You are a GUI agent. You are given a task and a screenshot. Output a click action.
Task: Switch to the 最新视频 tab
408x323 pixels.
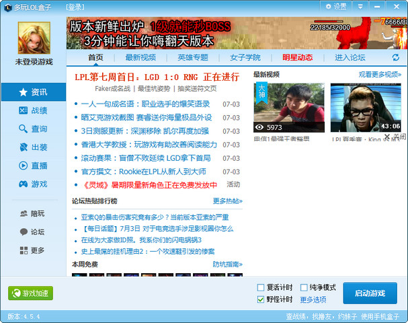click(x=140, y=57)
